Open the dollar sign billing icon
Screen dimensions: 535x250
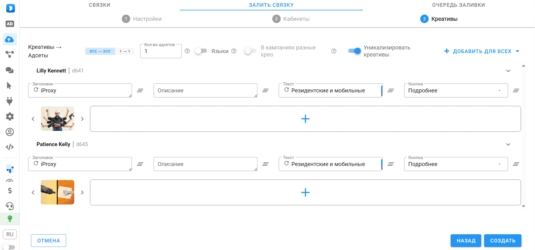coord(10,191)
